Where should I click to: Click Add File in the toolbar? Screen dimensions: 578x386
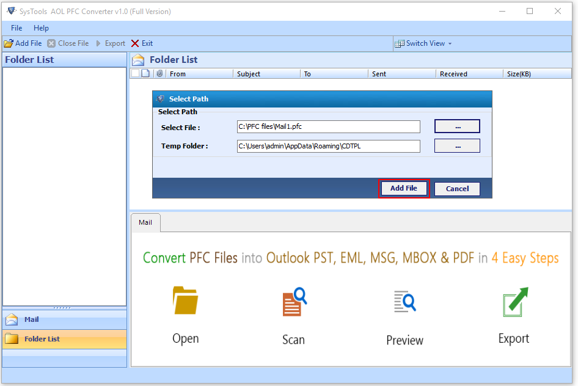[x=23, y=43]
